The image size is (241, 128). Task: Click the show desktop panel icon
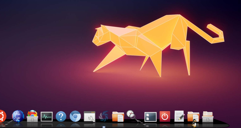[x=151, y=117]
